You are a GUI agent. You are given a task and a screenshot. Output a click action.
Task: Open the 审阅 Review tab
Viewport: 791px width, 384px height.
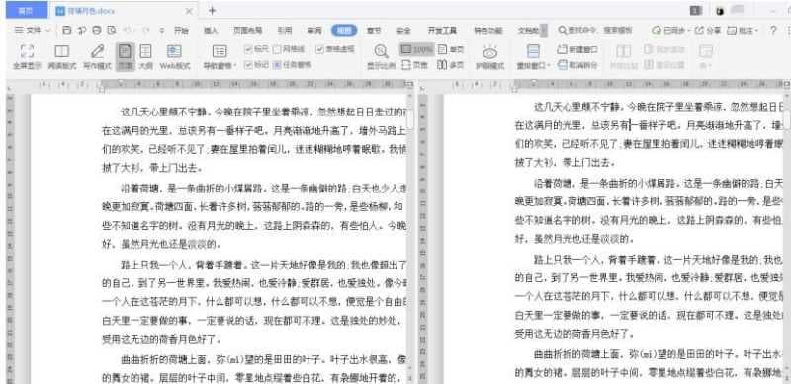(314, 30)
